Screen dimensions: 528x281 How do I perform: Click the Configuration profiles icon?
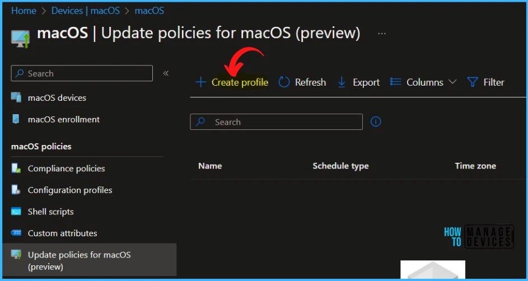16,190
